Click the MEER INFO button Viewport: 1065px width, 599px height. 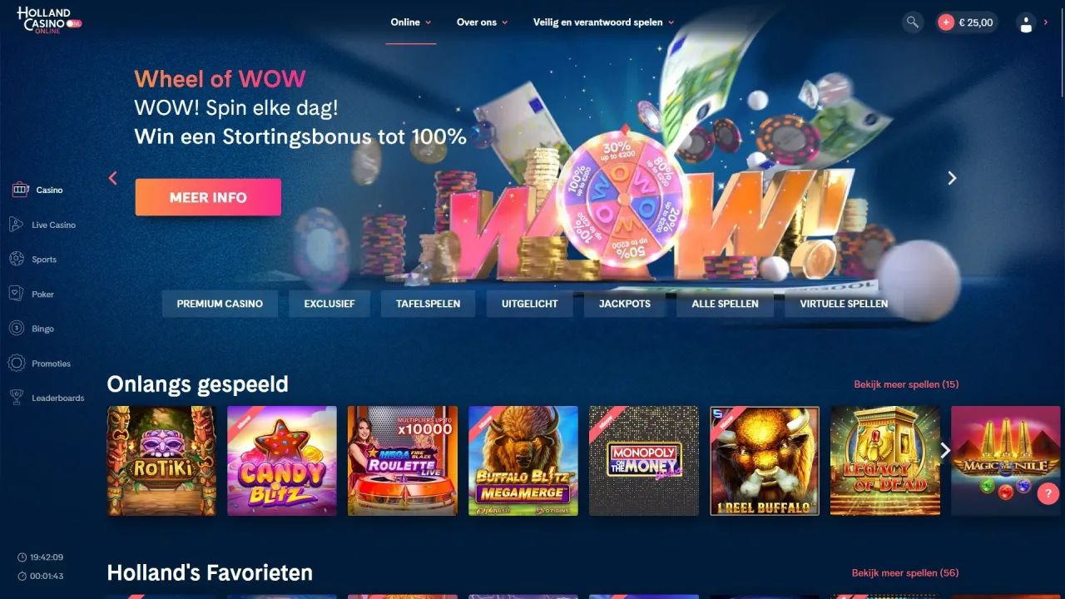208,197
